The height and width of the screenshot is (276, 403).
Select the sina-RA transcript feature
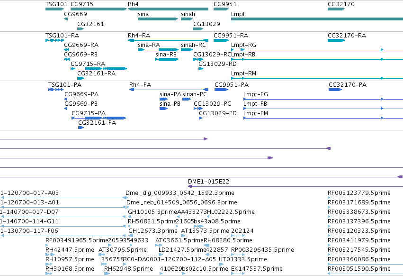click(x=158, y=50)
